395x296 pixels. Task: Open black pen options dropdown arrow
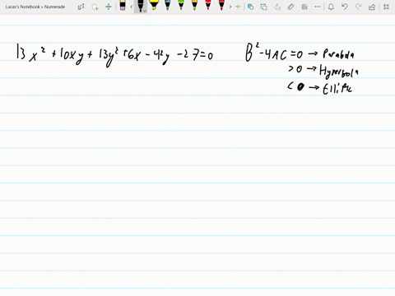[x=145, y=11]
